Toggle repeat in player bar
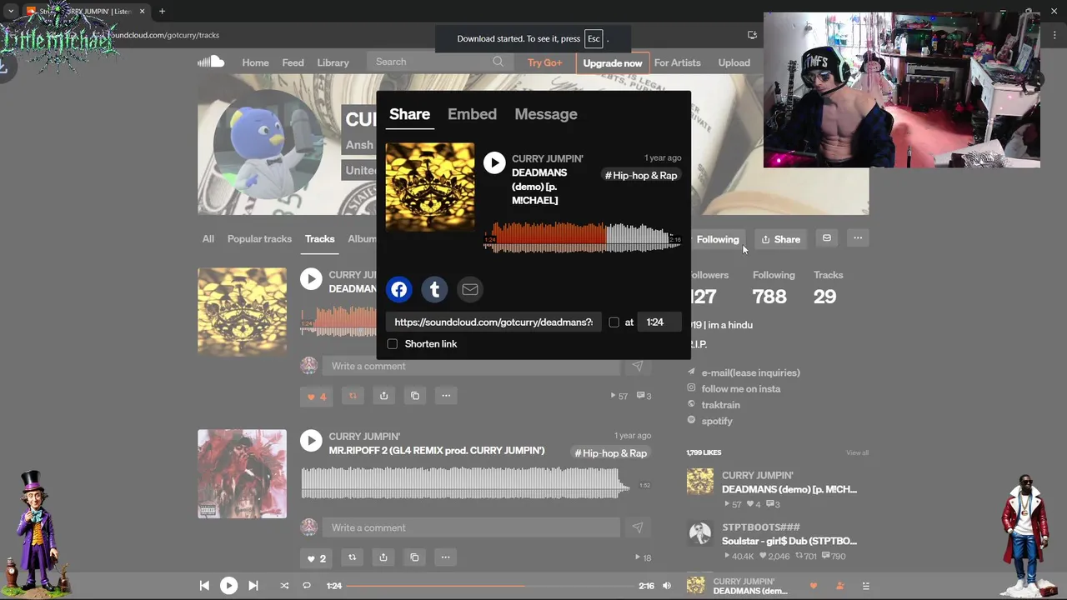 tap(307, 586)
